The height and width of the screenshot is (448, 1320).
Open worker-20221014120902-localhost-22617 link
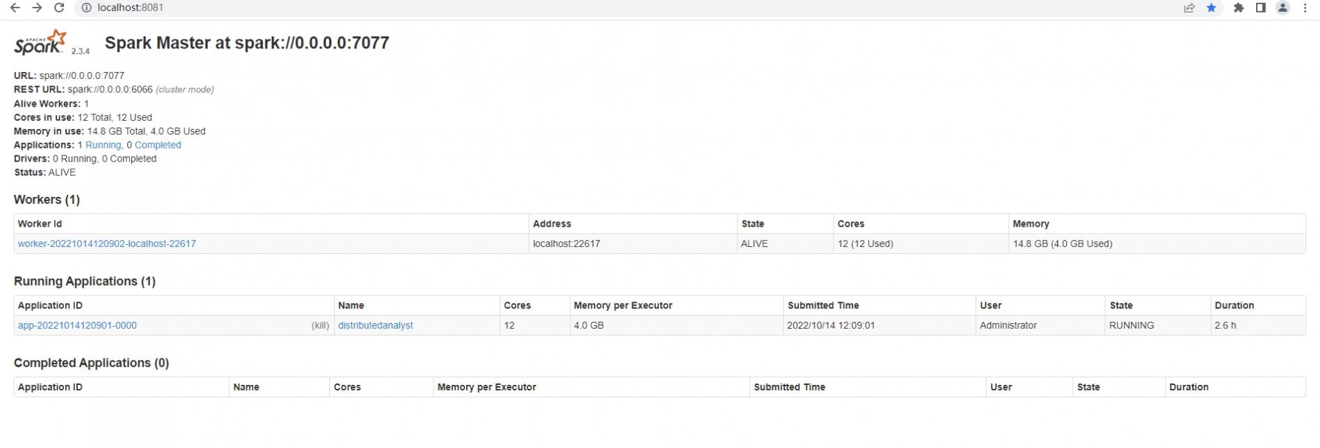coord(107,243)
